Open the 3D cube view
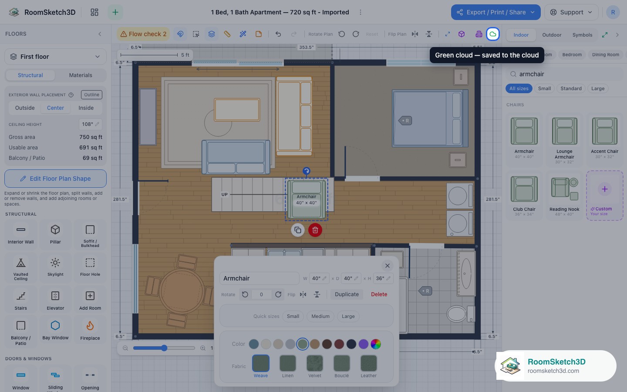This screenshot has height=392, width=627. (x=462, y=34)
